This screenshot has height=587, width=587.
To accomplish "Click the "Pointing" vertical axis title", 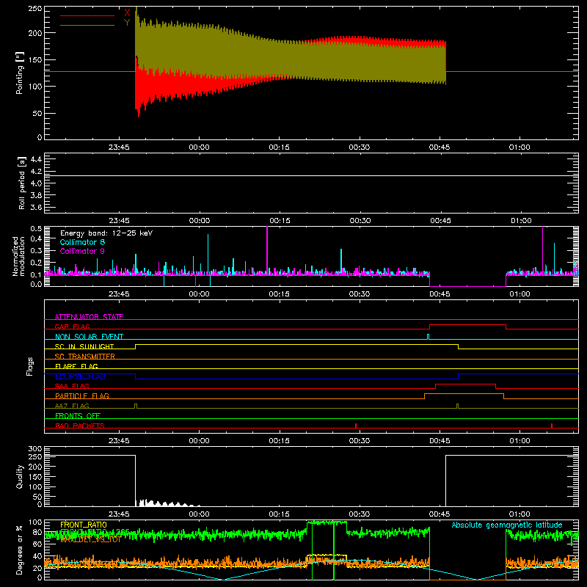I will pyautogui.click(x=20, y=73).
